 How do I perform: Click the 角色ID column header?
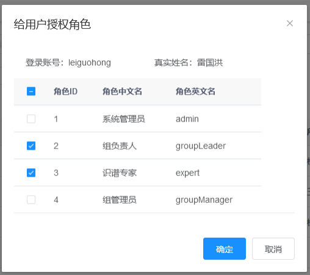pyautogui.click(x=65, y=91)
